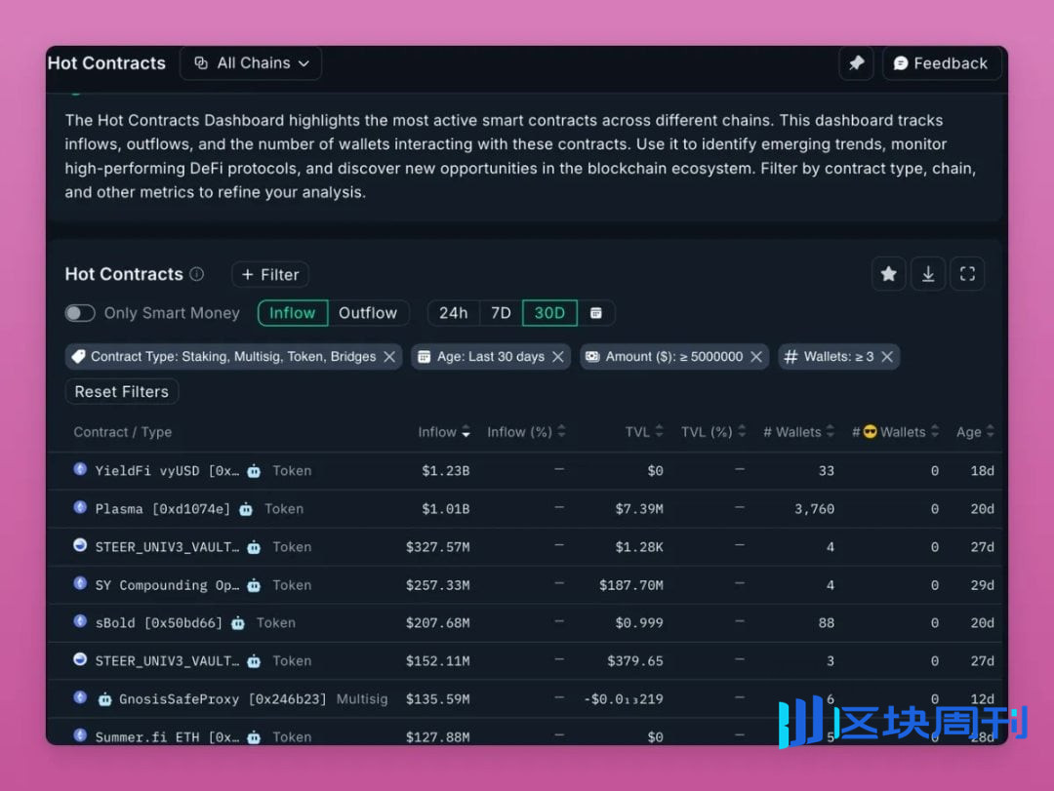Click the Hot Contracts info icon
This screenshot has height=791, width=1054.
click(197, 274)
